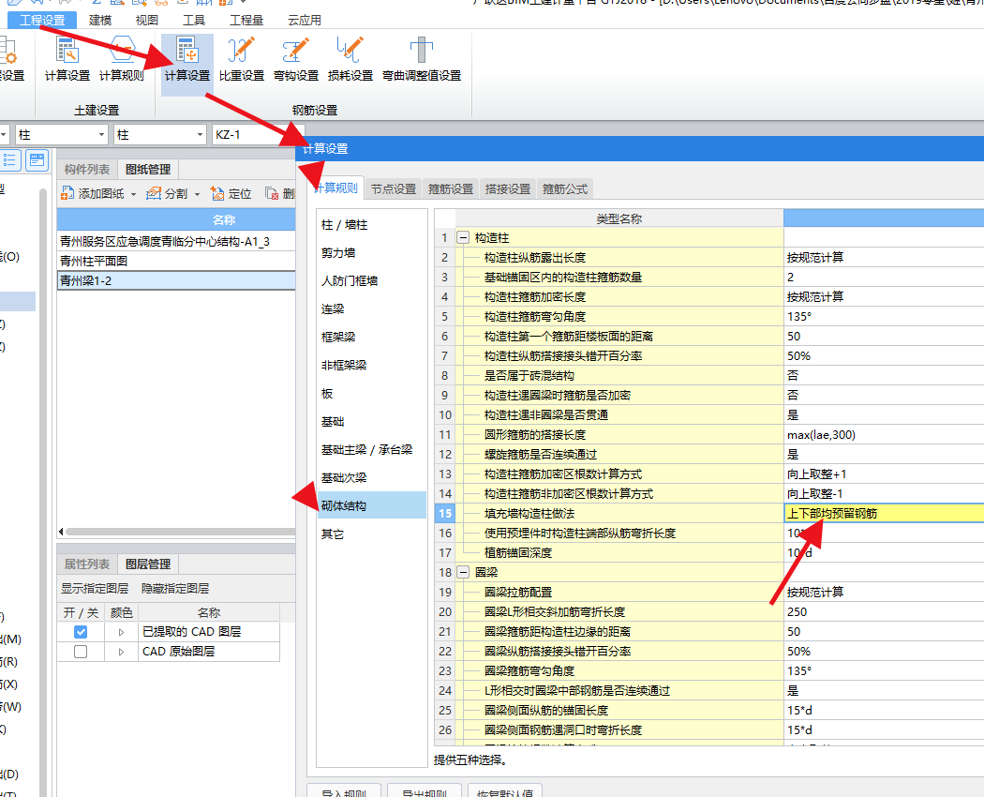Open 云应用 ribbon tab
The height and width of the screenshot is (797, 984).
click(305, 20)
